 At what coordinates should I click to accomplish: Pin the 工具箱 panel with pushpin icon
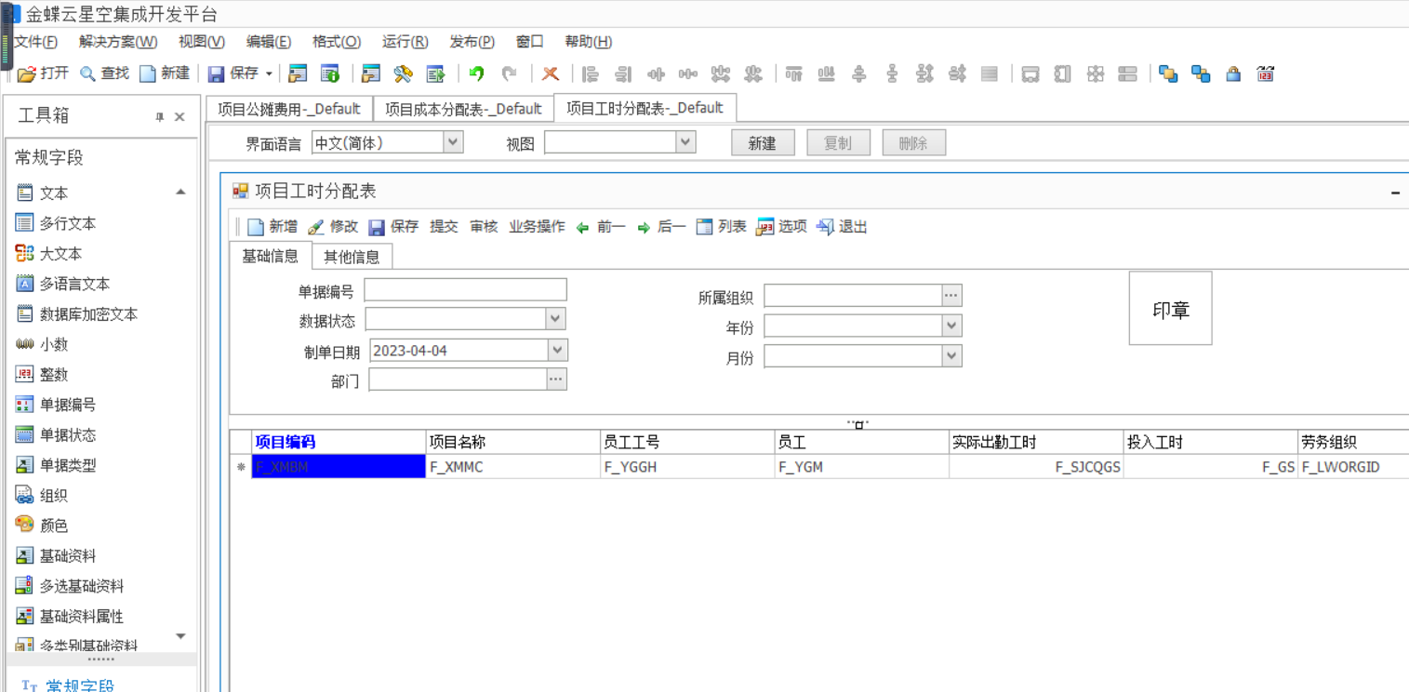click(x=159, y=116)
